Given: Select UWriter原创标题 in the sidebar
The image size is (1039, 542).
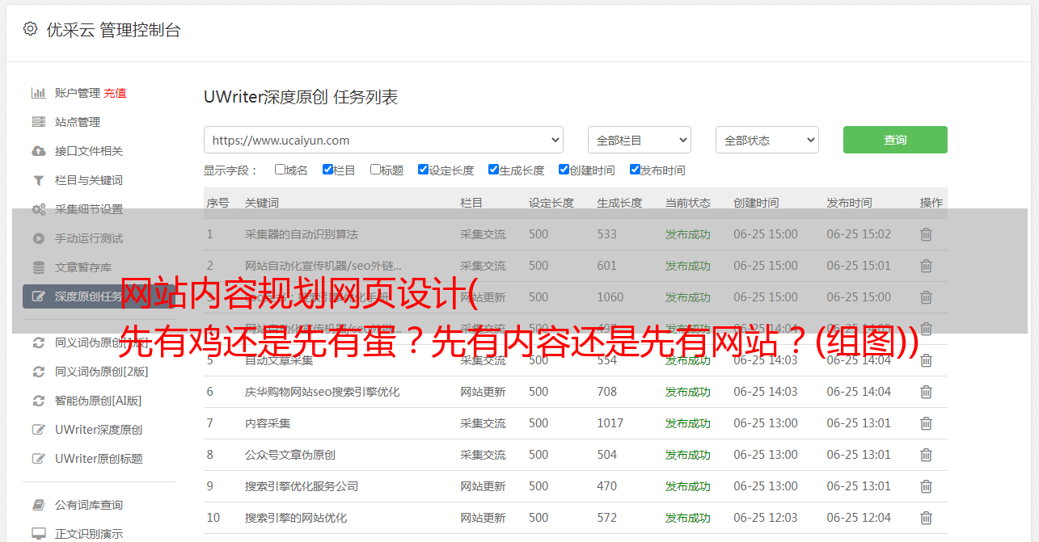Looking at the screenshot, I should coord(99,459).
